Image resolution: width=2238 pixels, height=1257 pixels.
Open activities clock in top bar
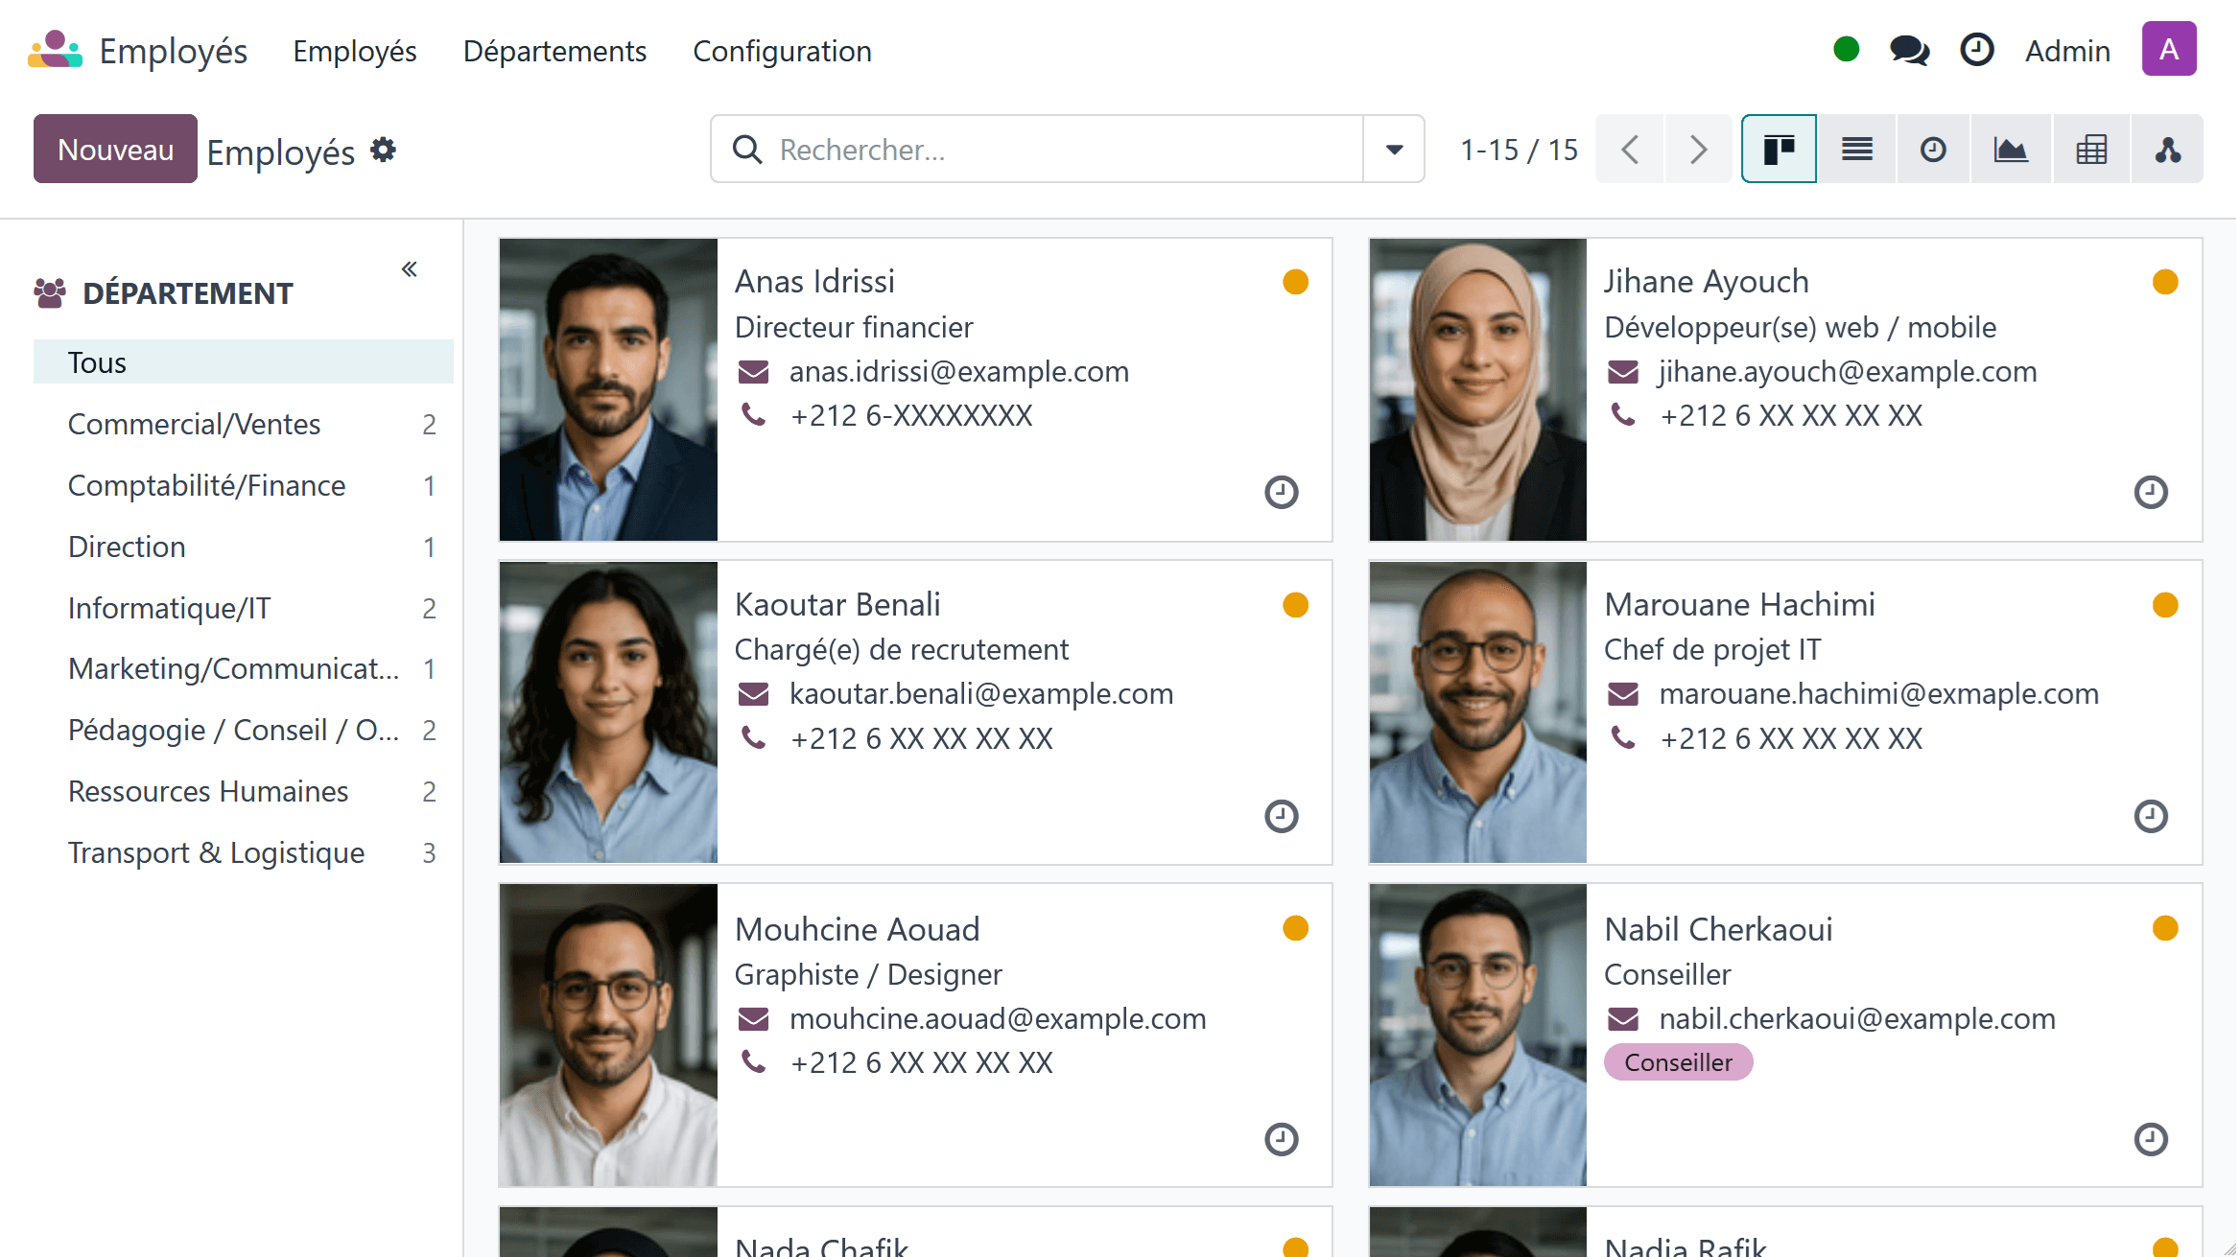1977,50
